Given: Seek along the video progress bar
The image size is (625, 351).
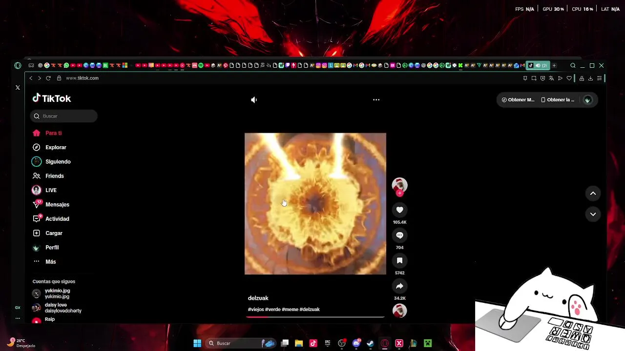Looking at the screenshot, I should (x=315, y=317).
